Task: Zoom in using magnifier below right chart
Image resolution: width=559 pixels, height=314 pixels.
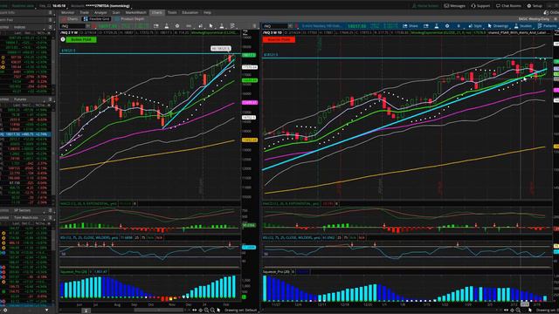Action: pyautogui.click(x=518, y=311)
